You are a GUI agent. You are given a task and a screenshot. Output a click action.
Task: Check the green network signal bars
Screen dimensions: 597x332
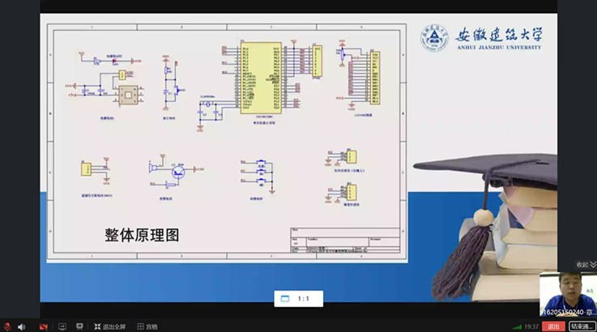click(x=517, y=326)
